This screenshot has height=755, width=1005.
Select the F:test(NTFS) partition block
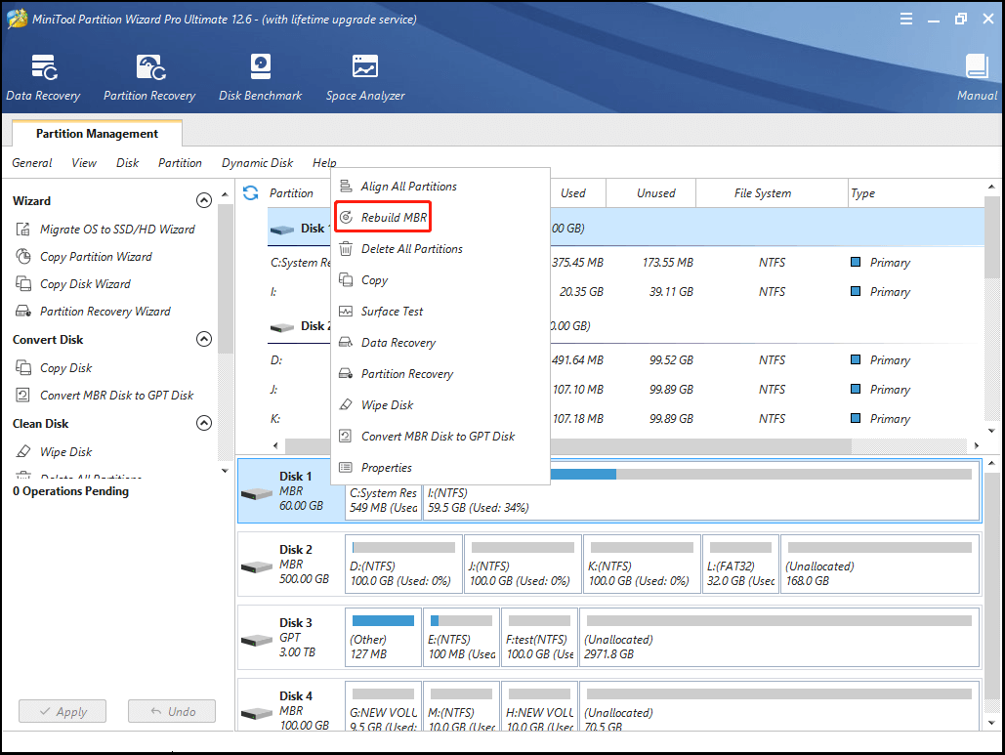click(x=540, y=637)
